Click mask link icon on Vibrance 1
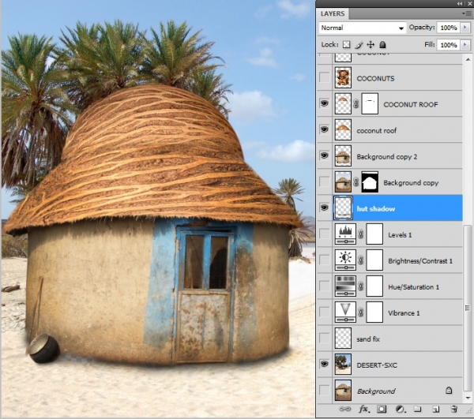 (x=361, y=312)
